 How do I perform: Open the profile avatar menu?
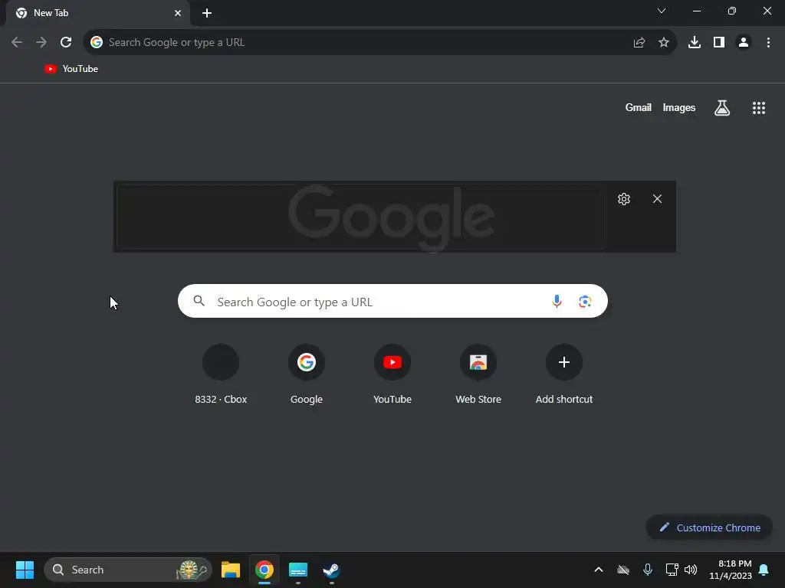click(744, 43)
